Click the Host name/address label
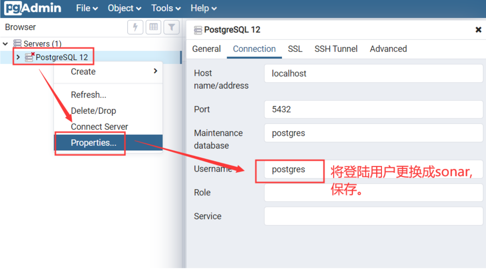486x269 pixels. tap(221, 79)
